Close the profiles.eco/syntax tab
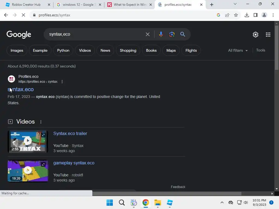The height and width of the screenshot is (209, 279). [201, 5]
